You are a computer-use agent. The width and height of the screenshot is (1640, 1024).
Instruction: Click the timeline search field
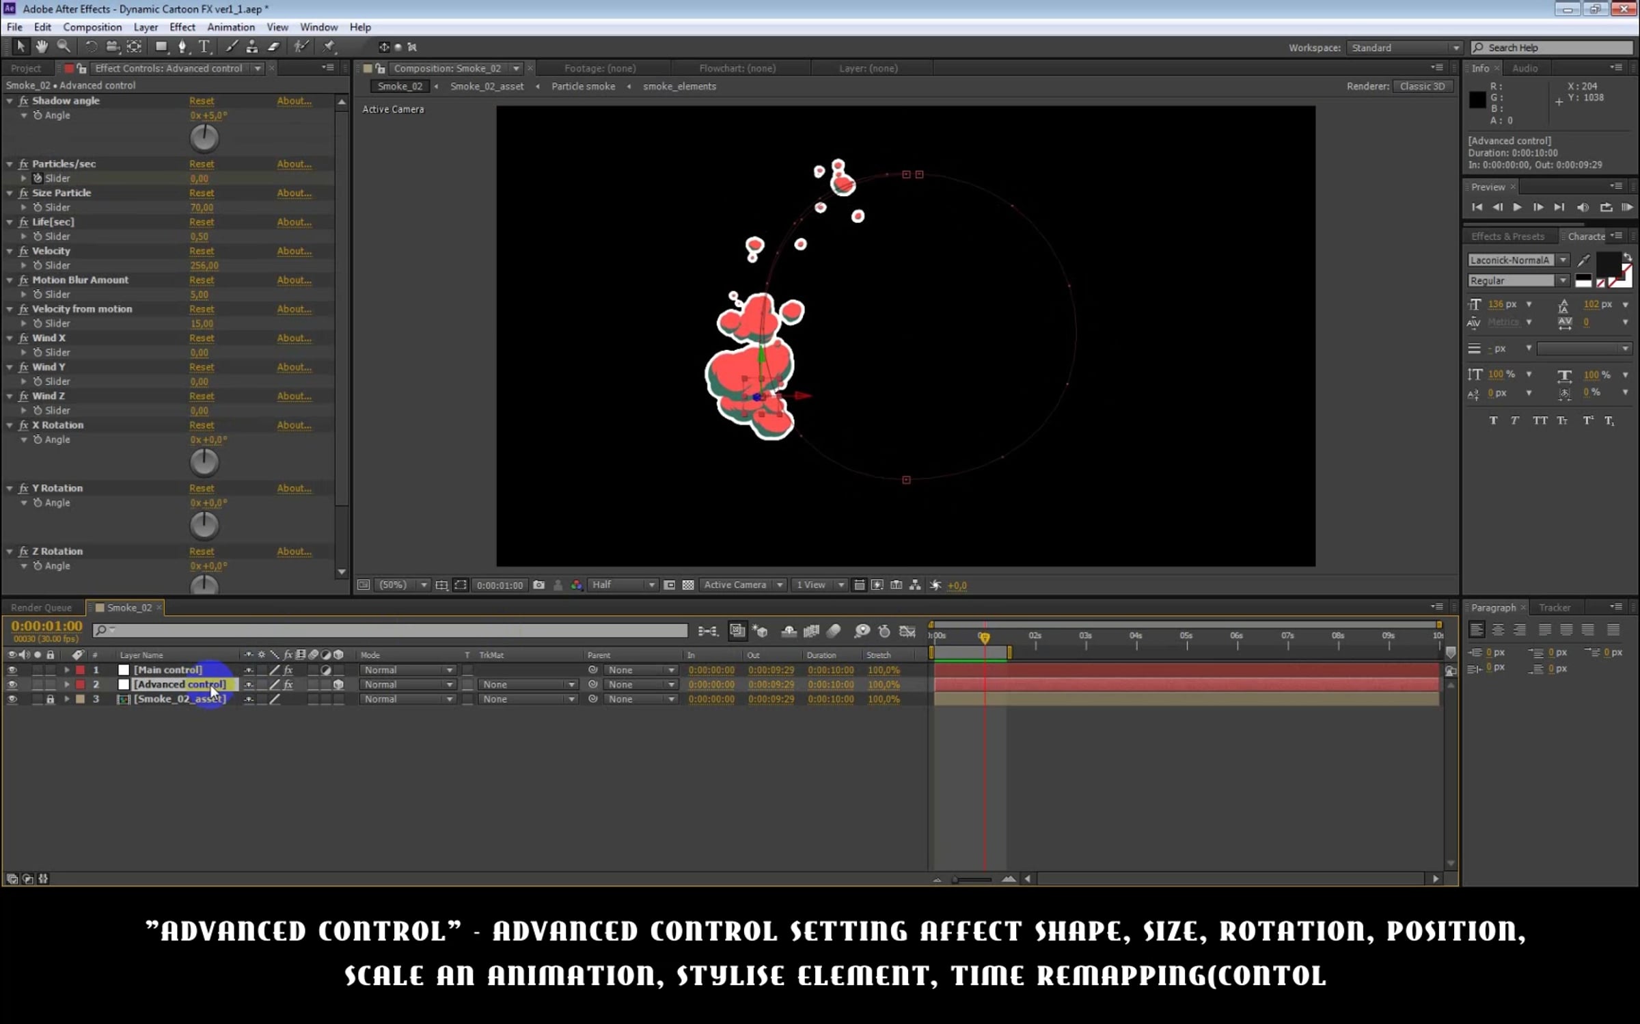[393, 630]
